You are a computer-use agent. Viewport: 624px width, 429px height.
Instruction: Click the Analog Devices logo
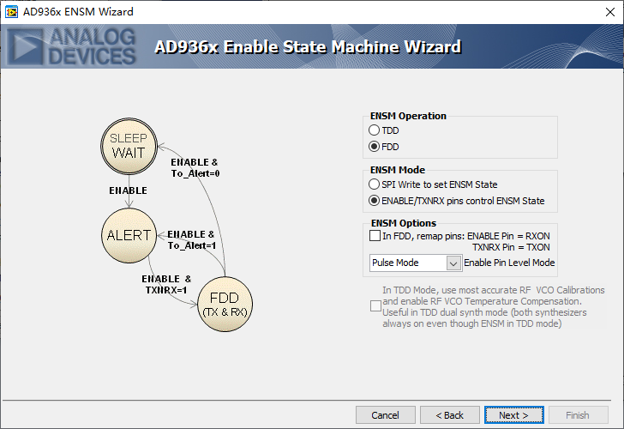72,46
